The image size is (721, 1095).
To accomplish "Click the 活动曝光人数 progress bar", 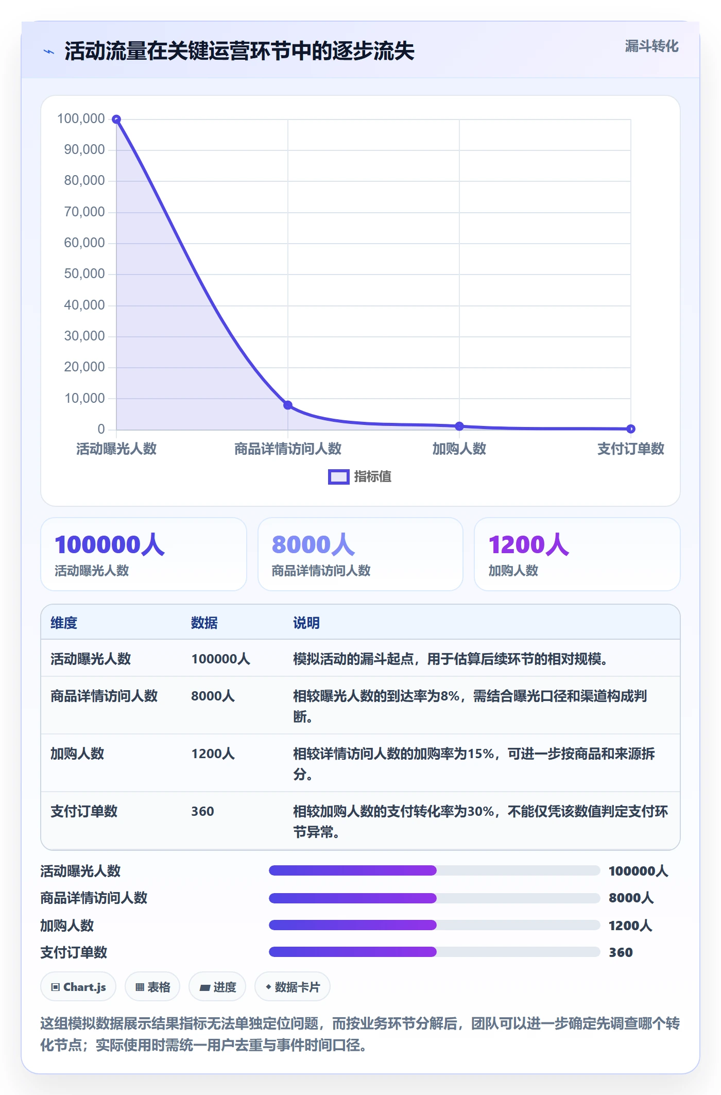I will coord(434,870).
